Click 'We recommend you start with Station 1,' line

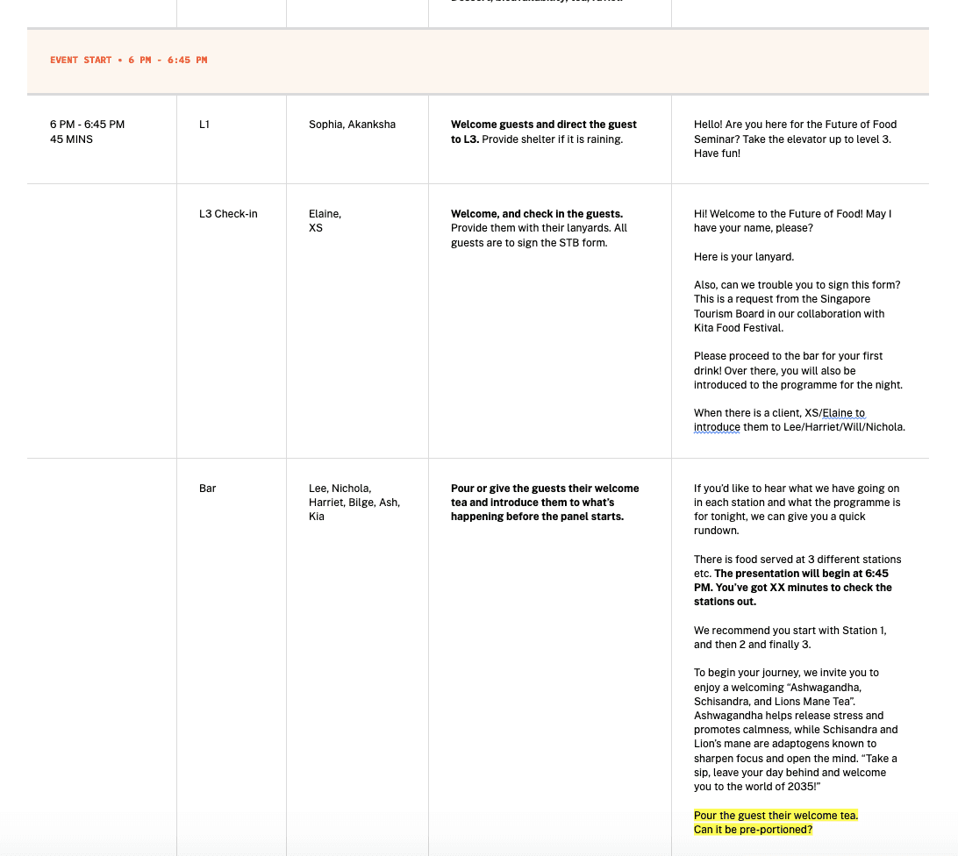point(790,630)
